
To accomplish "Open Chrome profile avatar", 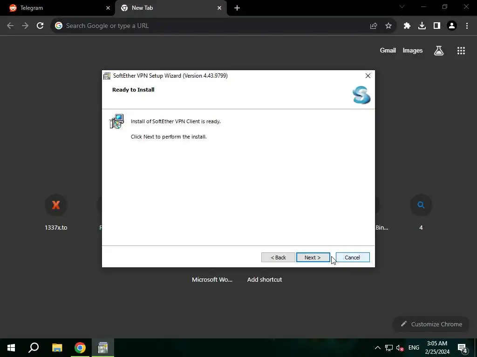I will tap(452, 26).
